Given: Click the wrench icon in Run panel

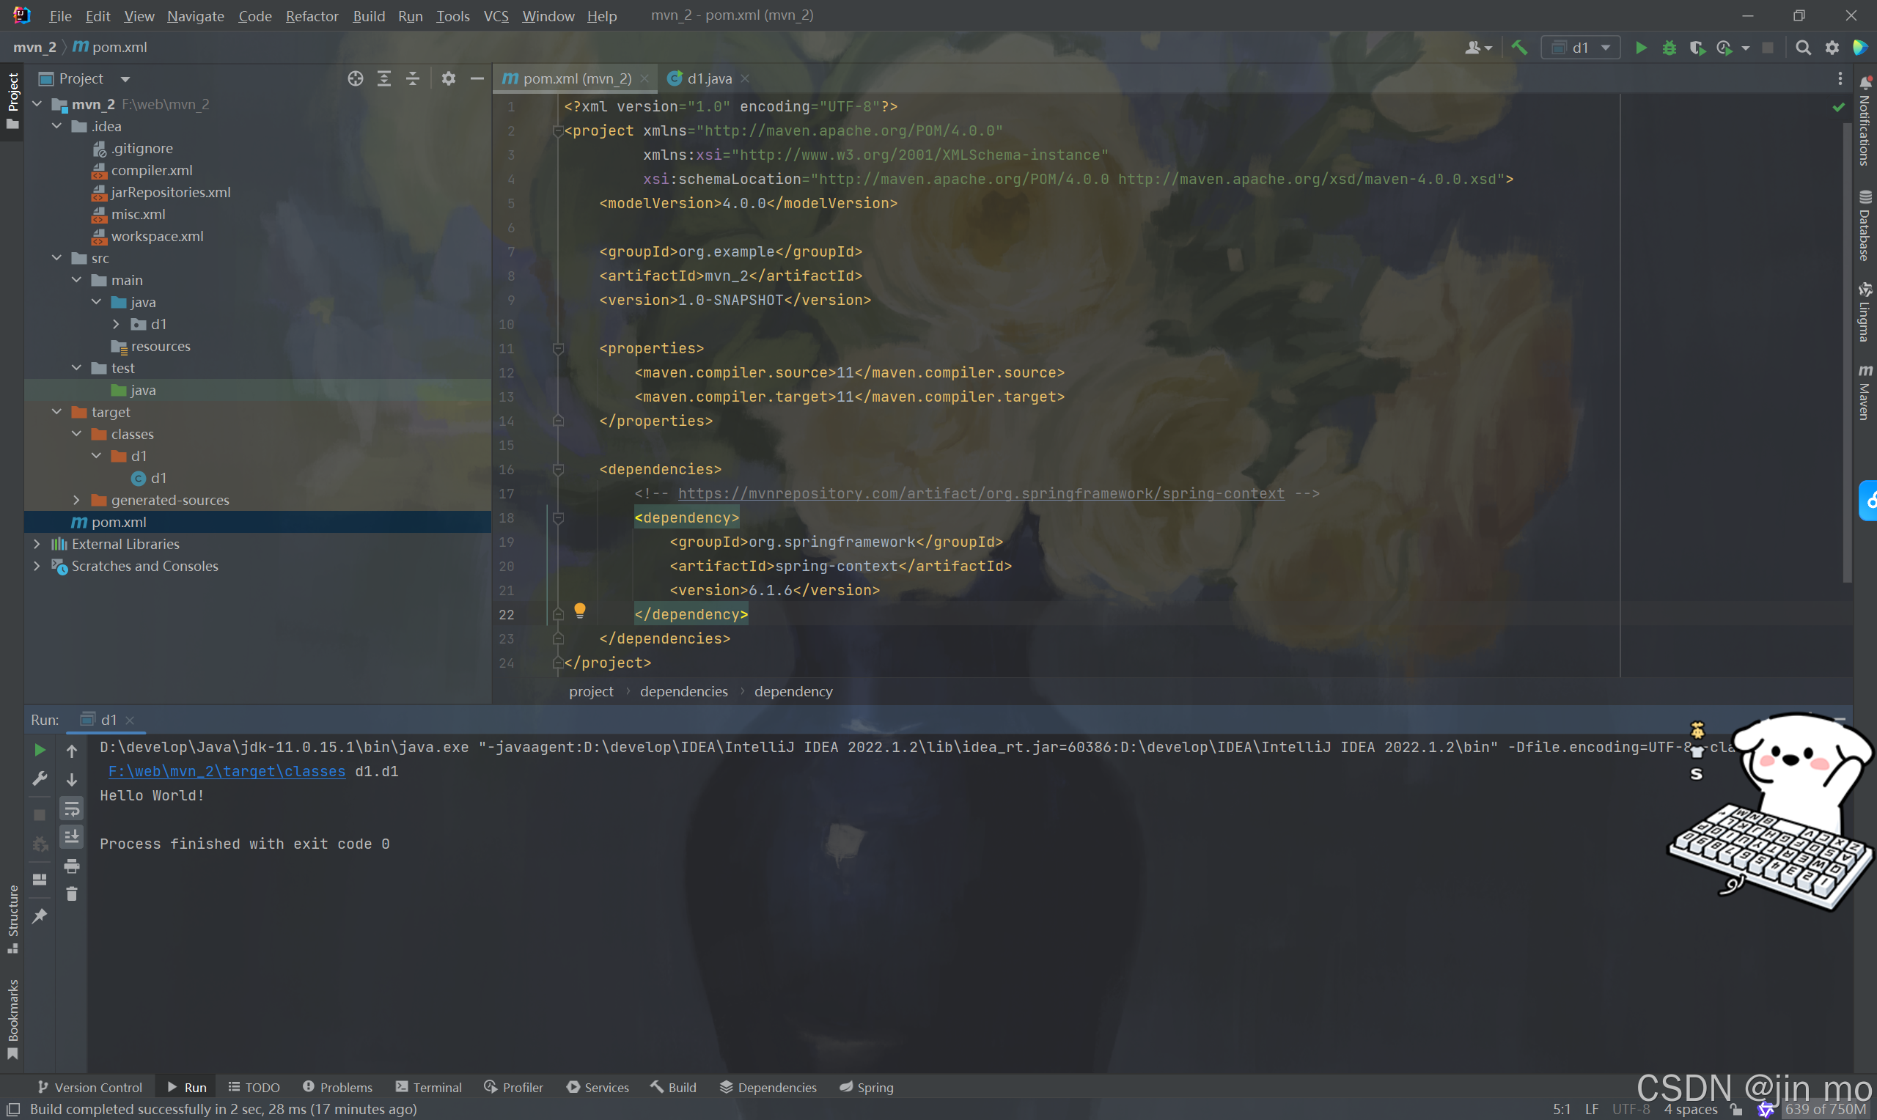Looking at the screenshot, I should point(40,778).
